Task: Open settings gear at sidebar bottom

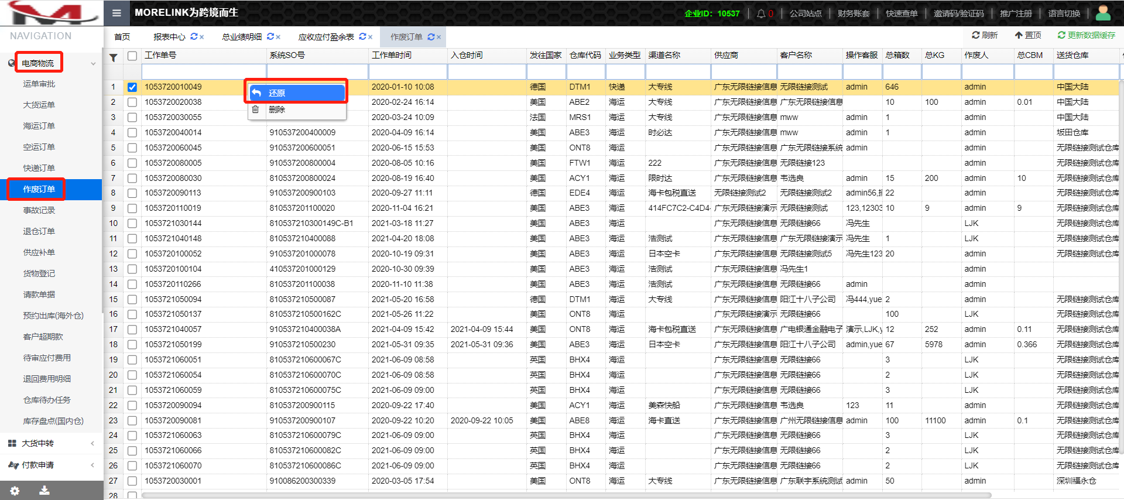Action: 15,491
